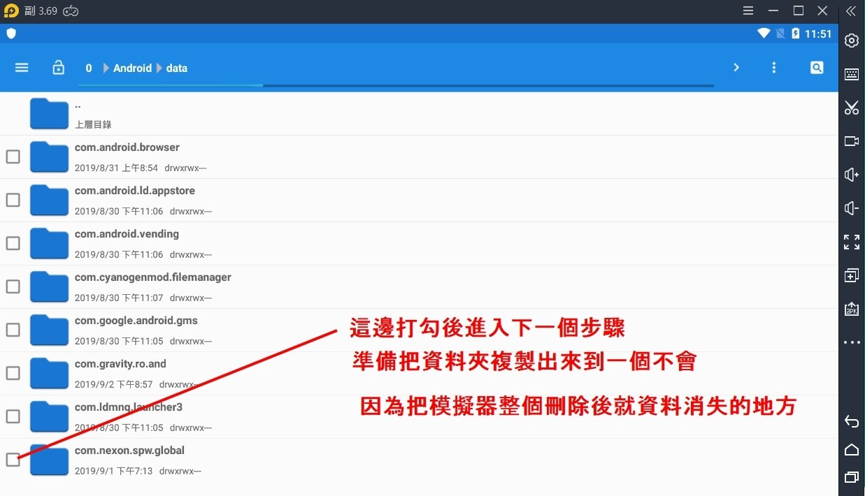Decrease emulator volume

852,208
